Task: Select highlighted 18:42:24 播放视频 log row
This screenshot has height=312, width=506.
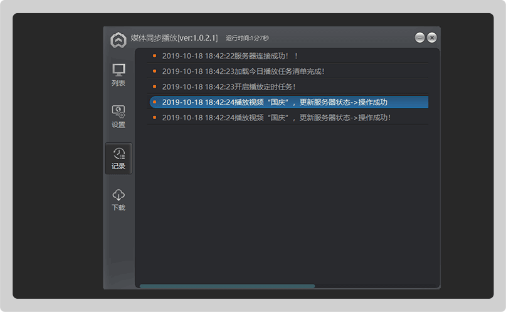Action: [x=289, y=102]
